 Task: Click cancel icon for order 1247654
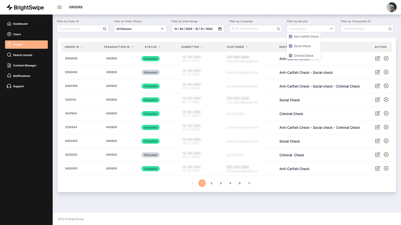[x=386, y=113]
